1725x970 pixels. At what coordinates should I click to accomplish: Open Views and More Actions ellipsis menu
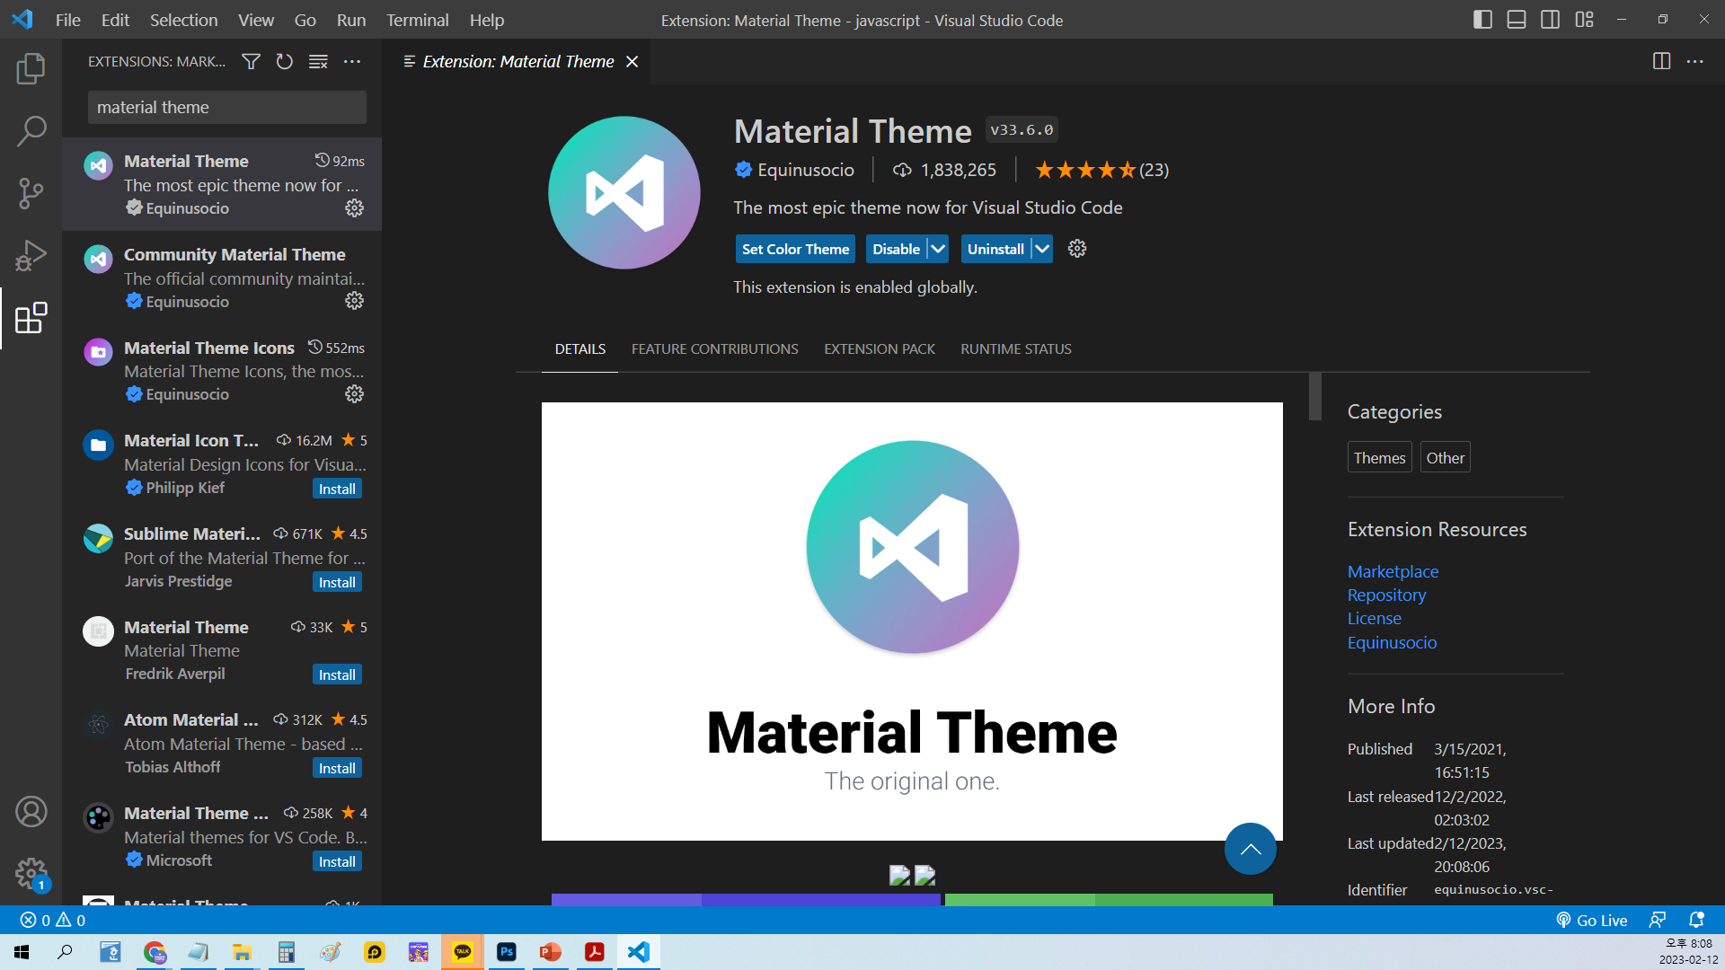(352, 61)
